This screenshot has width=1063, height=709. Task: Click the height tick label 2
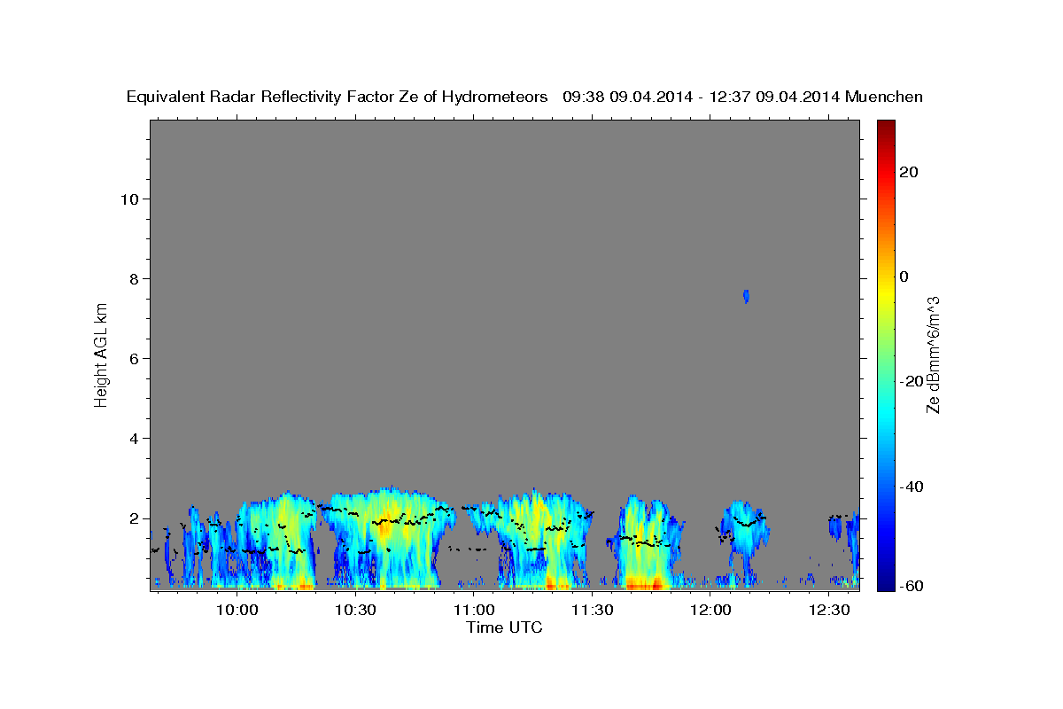pyautogui.click(x=133, y=518)
